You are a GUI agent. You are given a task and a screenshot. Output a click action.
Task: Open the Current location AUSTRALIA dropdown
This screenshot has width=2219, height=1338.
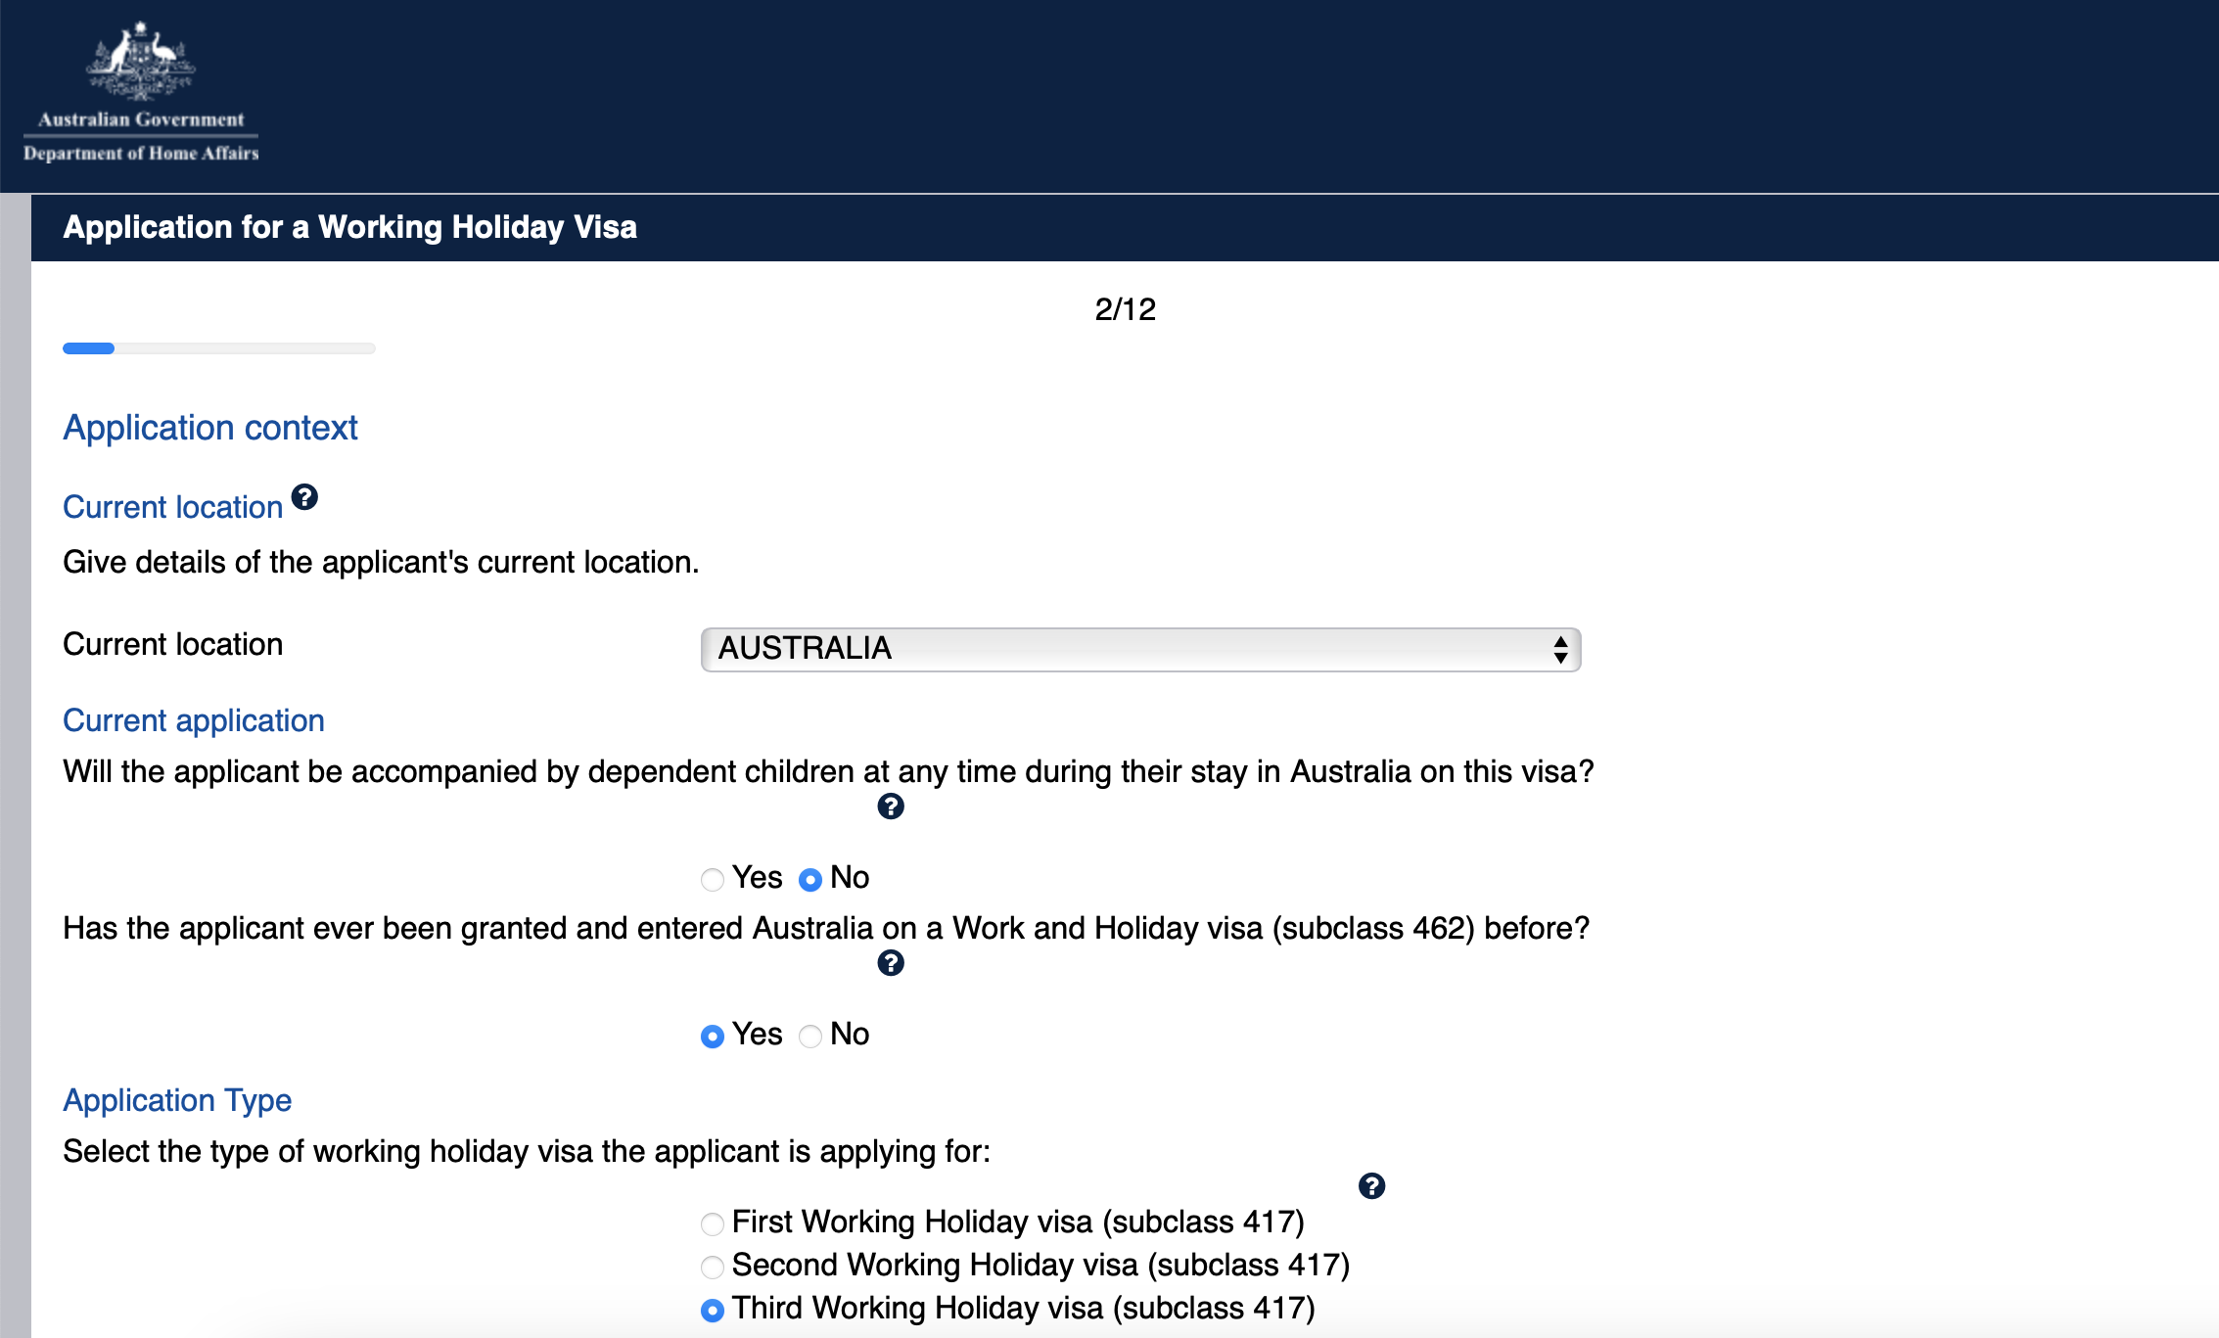click(1140, 649)
